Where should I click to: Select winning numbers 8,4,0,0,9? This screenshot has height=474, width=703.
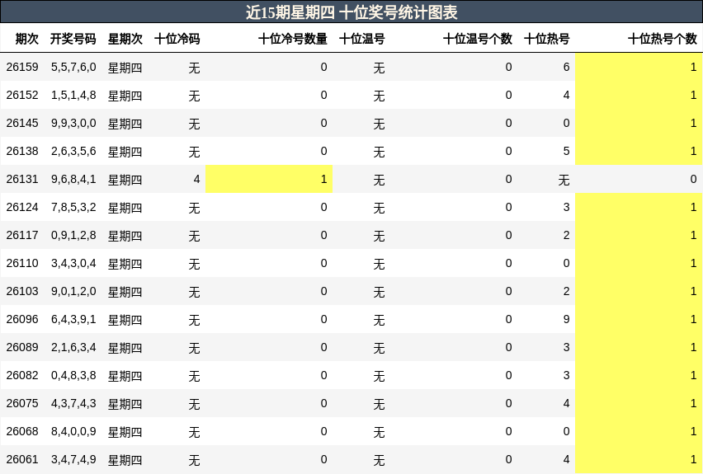[73, 431]
